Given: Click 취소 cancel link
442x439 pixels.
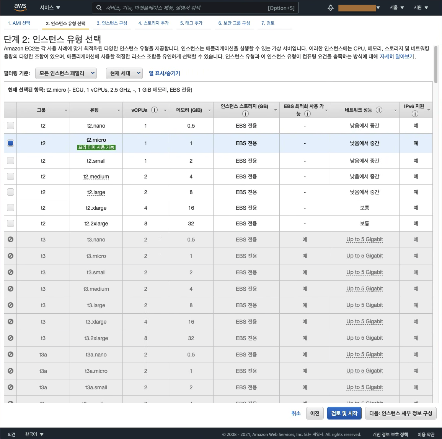Looking at the screenshot, I should (x=296, y=413).
